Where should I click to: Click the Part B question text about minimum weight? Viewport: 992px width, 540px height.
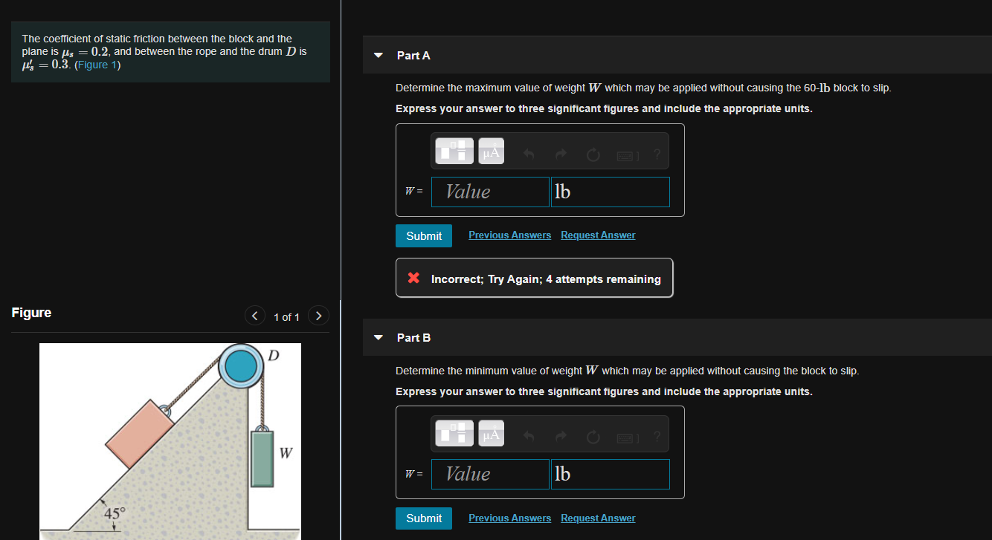coord(627,371)
